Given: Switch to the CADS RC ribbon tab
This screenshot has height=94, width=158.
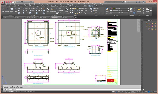Looking at the screenshot, I should [x=85, y=6].
